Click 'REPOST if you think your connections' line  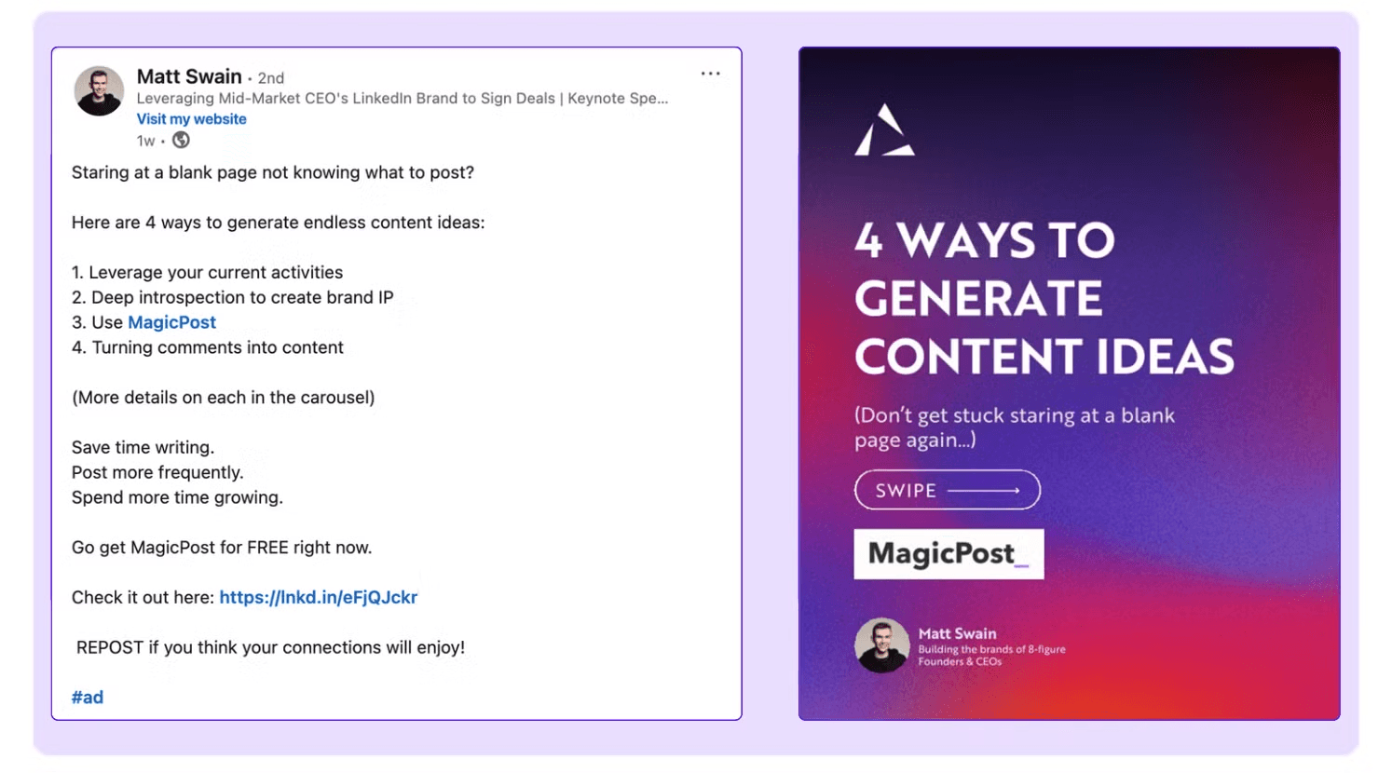pos(270,647)
